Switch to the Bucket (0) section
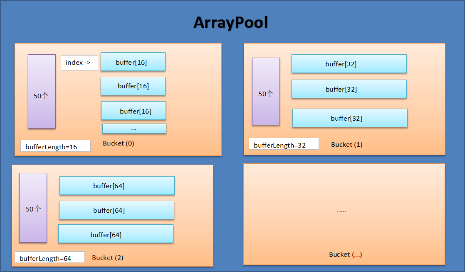Screen dimensions: 465x272 pos(118,143)
